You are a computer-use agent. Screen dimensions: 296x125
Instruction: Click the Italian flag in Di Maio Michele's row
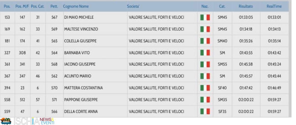[205, 17]
